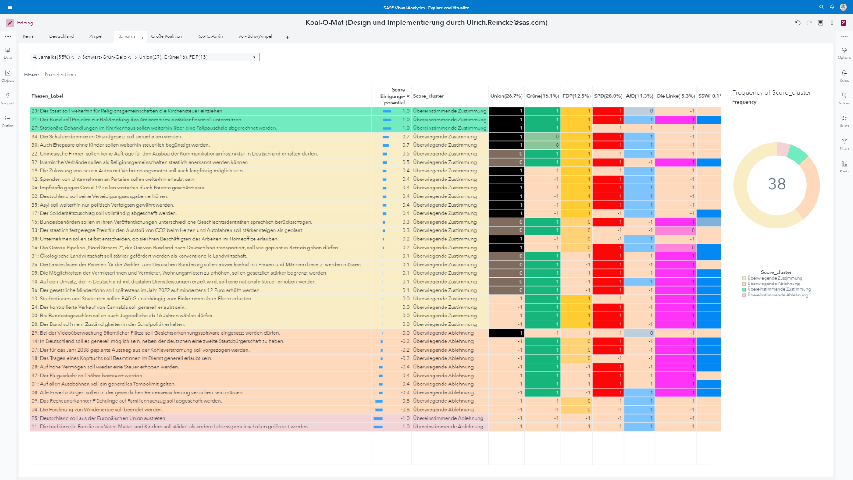Open the main hamburger menu
This screenshot has width=853, height=480.
(10, 8)
